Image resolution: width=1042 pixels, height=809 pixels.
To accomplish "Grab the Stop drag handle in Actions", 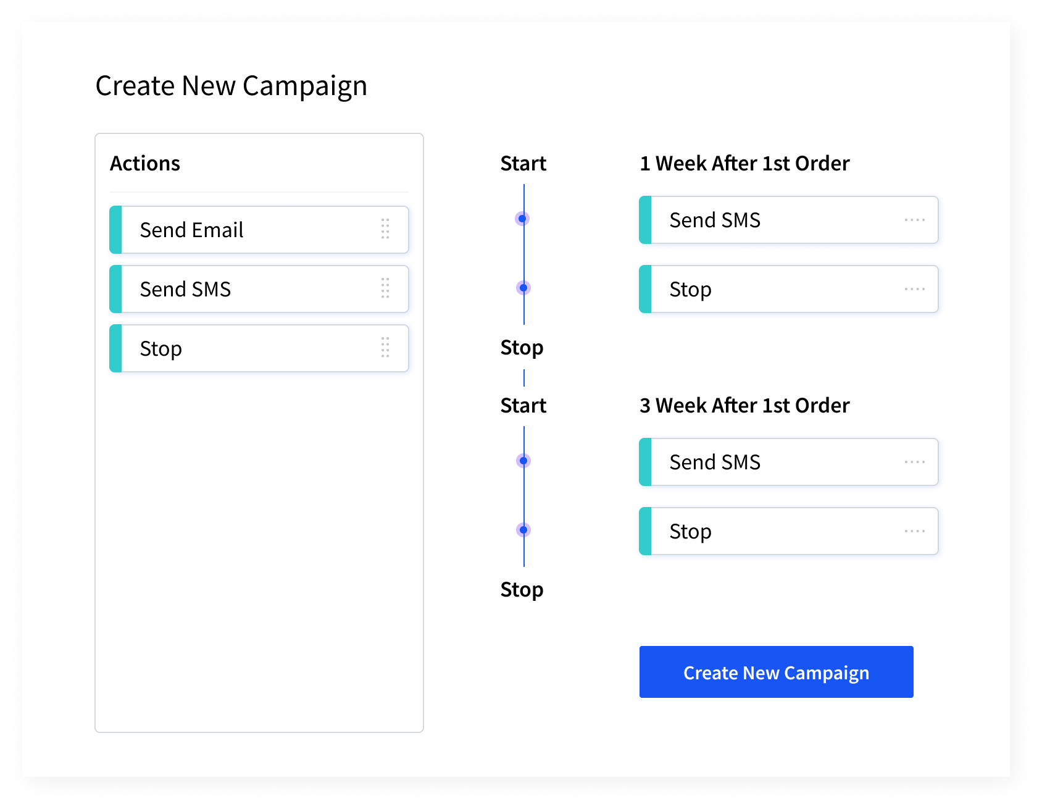I will pos(385,348).
